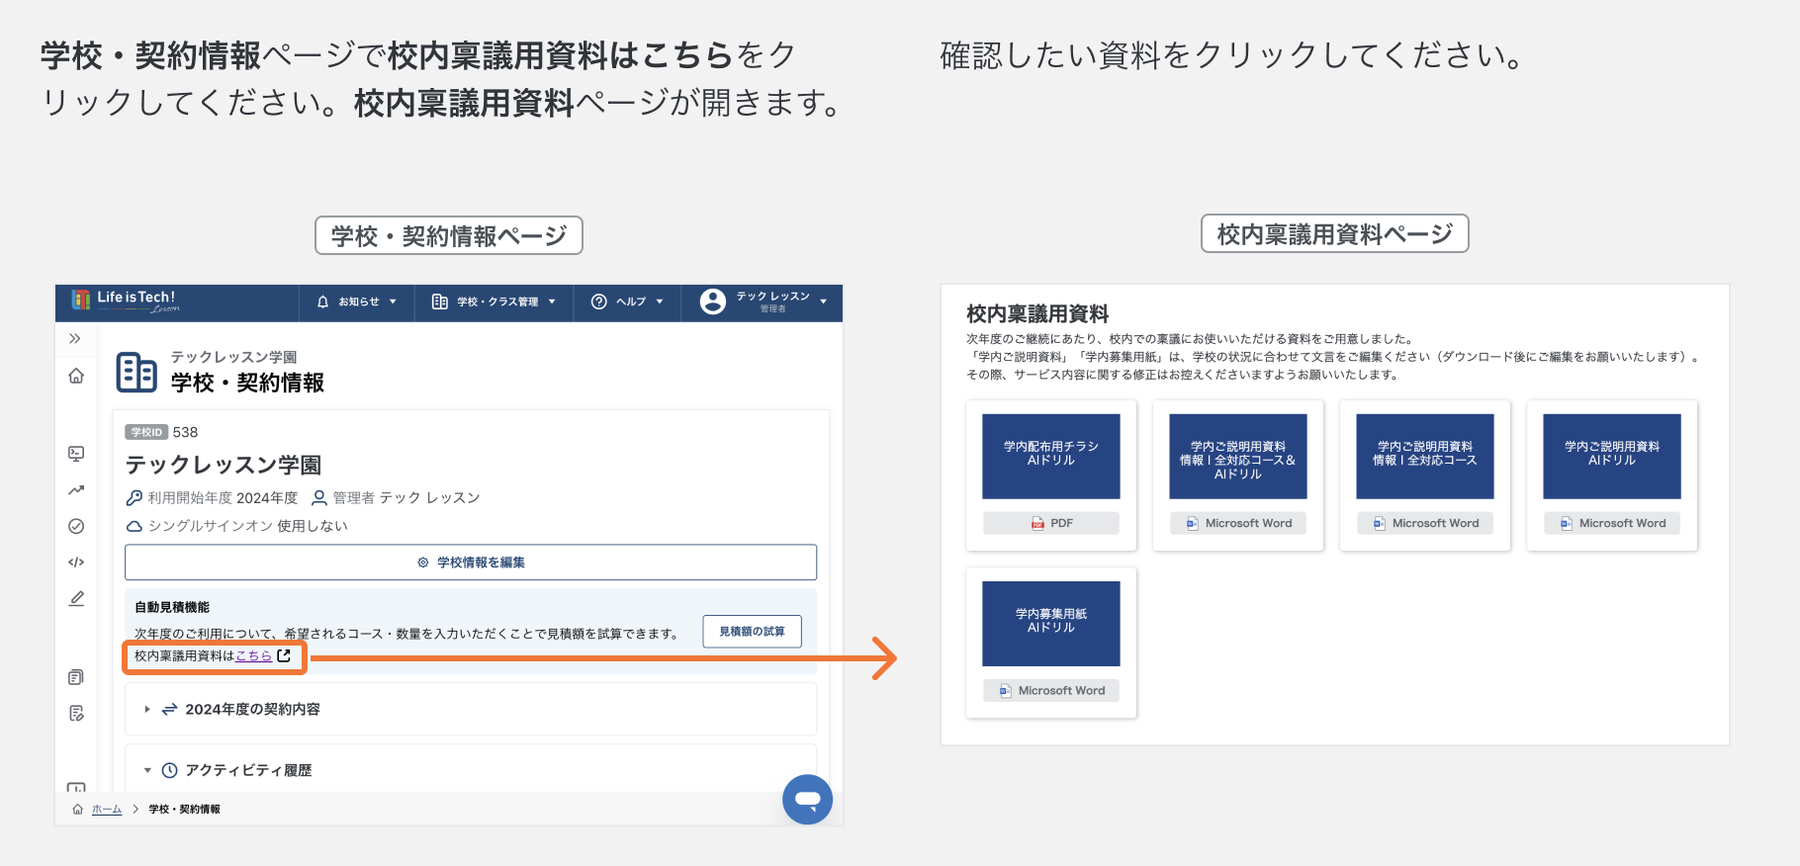The width and height of the screenshot is (1800, 866).
Task: Open the 学内募集用紙 AIドリル thumbnail
Action: point(1051,623)
